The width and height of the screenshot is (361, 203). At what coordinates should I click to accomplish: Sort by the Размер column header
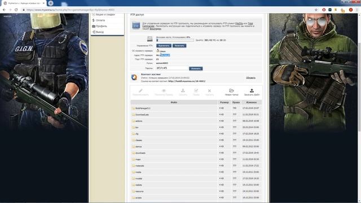click(x=224, y=102)
